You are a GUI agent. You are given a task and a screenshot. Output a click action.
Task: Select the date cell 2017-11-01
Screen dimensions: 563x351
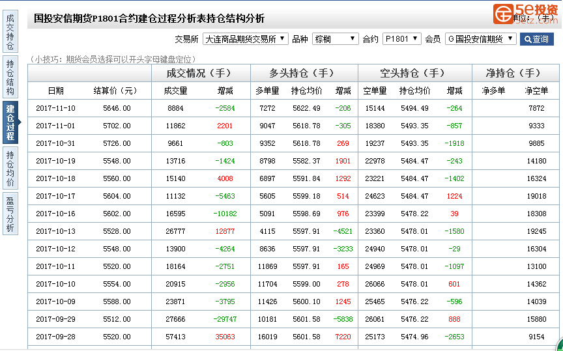(55, 126)
